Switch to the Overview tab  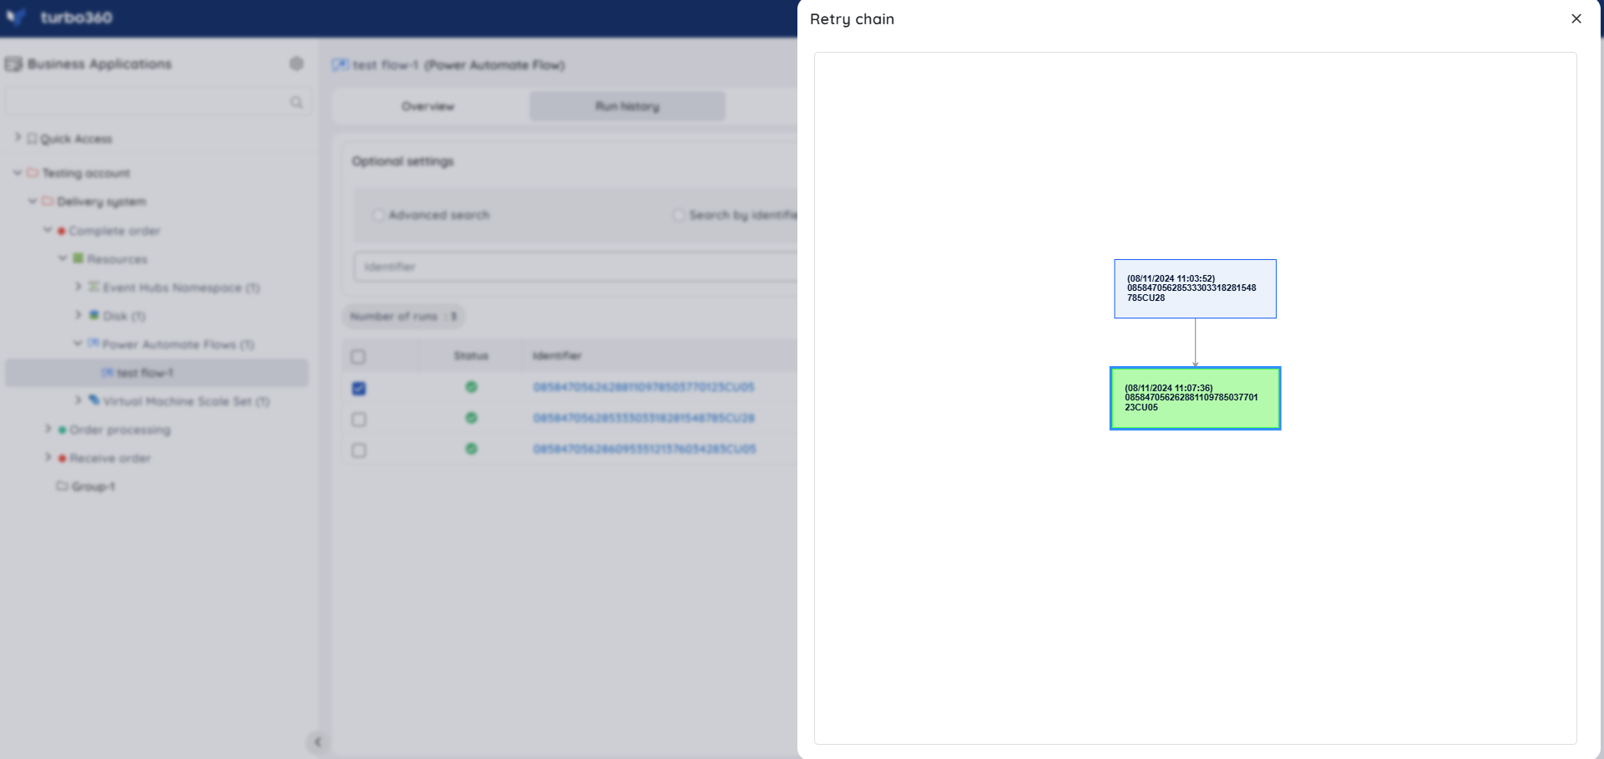[428, 106]
